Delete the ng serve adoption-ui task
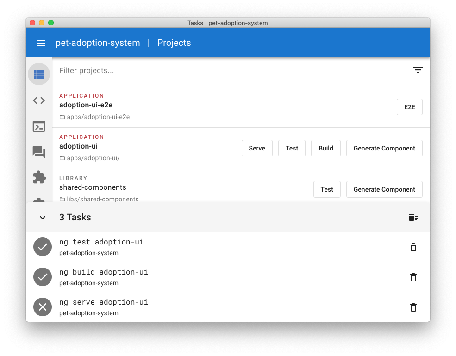456x356 pixels. tap(413, 307)
